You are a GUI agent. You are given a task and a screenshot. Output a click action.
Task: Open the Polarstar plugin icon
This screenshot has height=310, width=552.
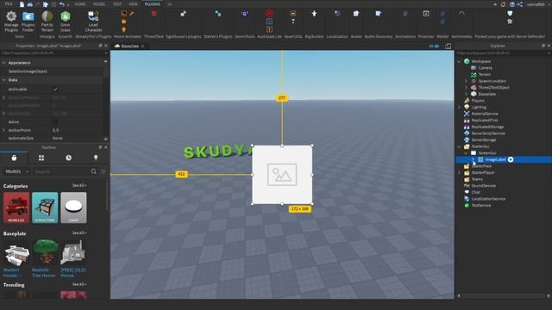click(425, 14)
